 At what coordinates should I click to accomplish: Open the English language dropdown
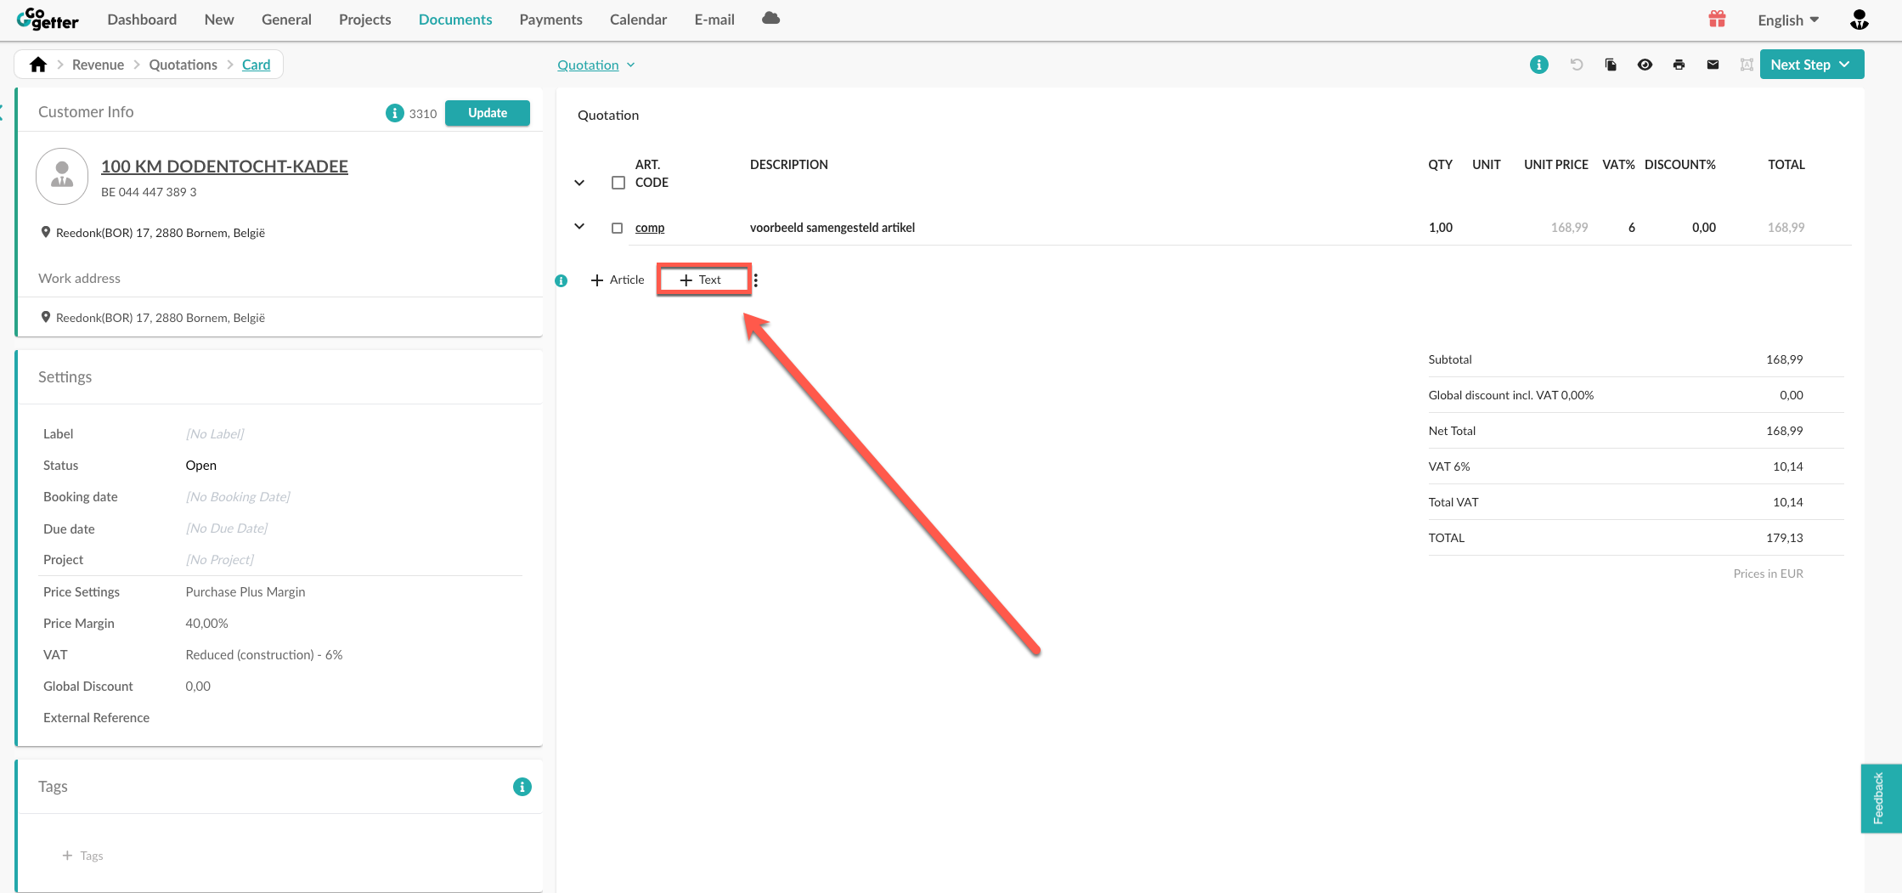click(1788, 20)
